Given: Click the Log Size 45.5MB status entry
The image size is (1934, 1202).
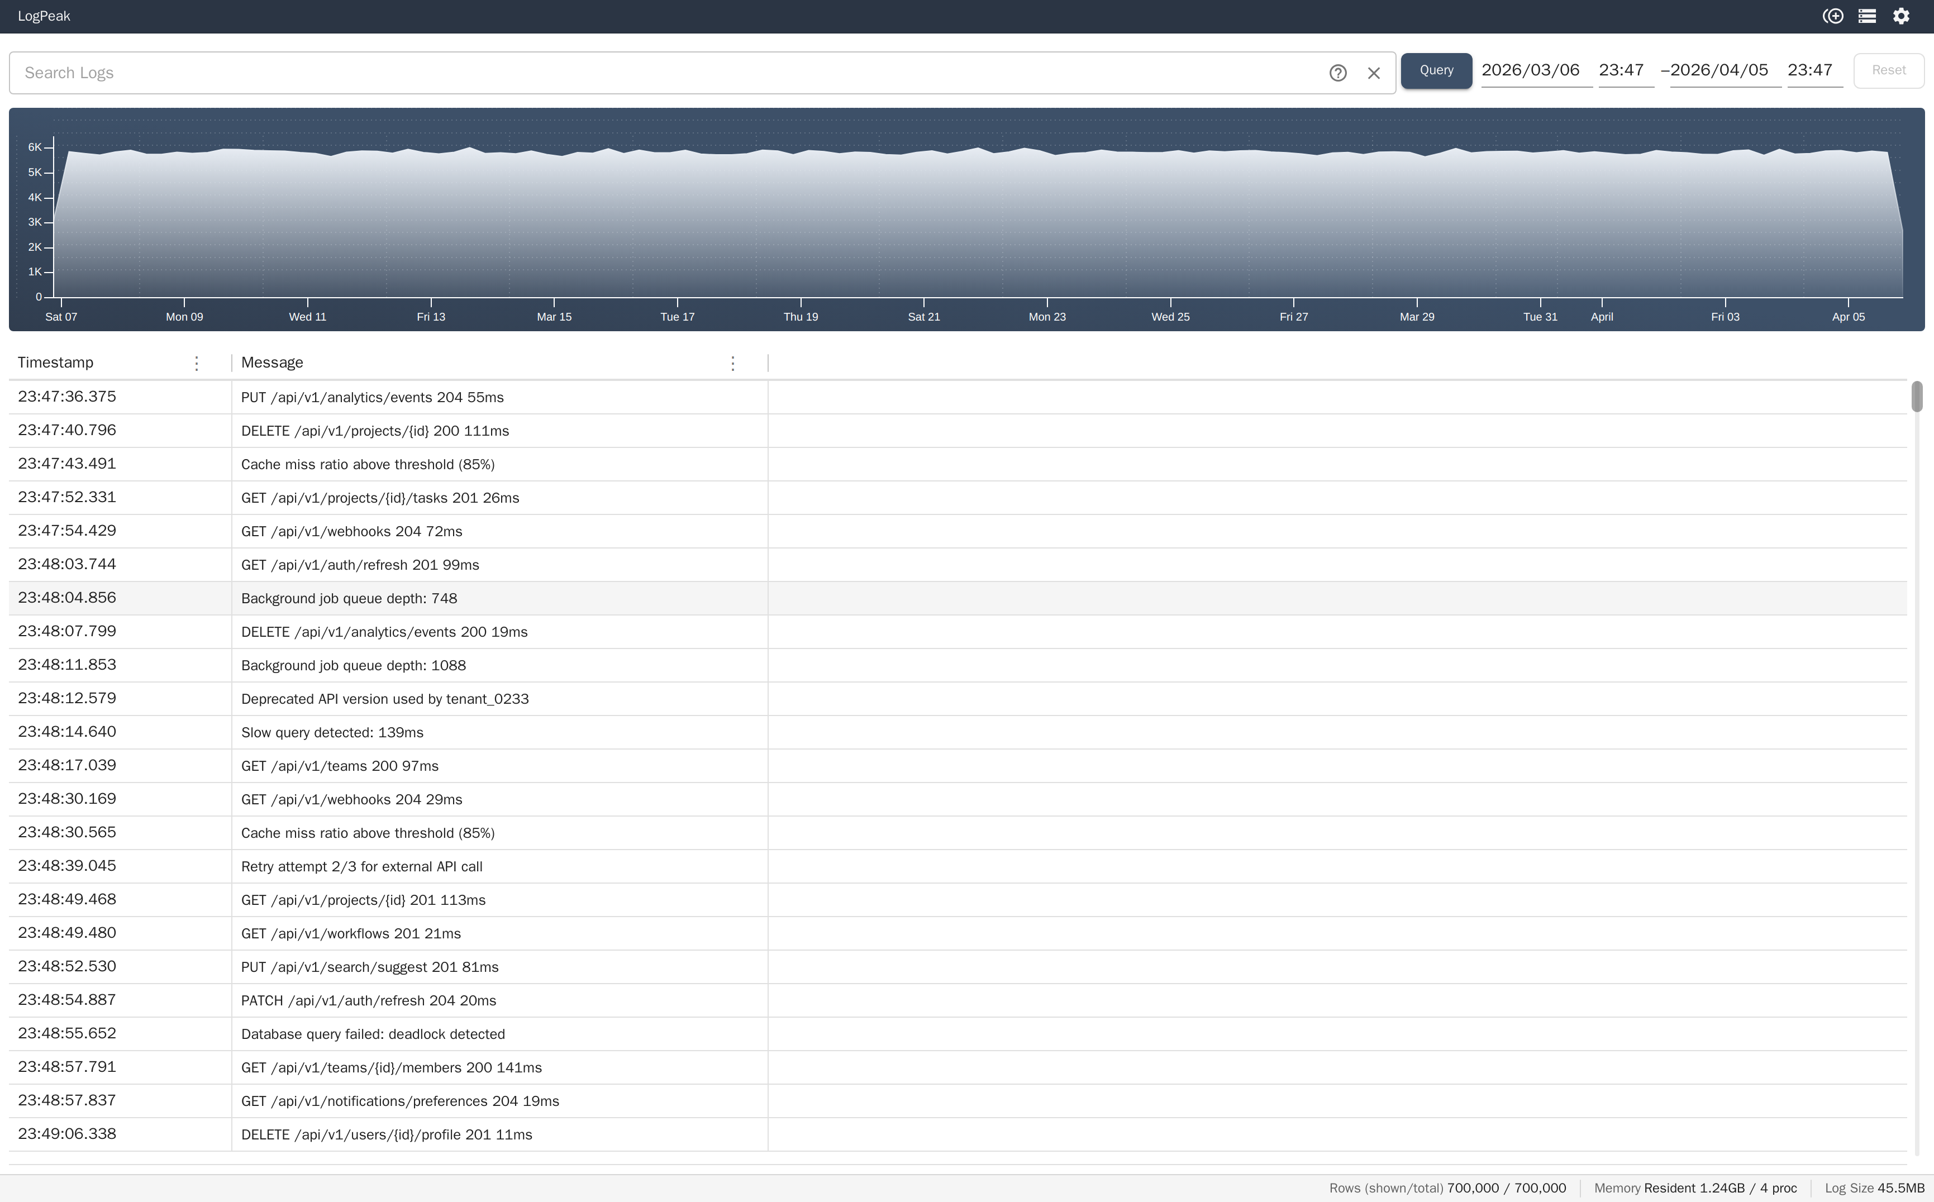Looking at the screenshot, I should [1874, 1189].
